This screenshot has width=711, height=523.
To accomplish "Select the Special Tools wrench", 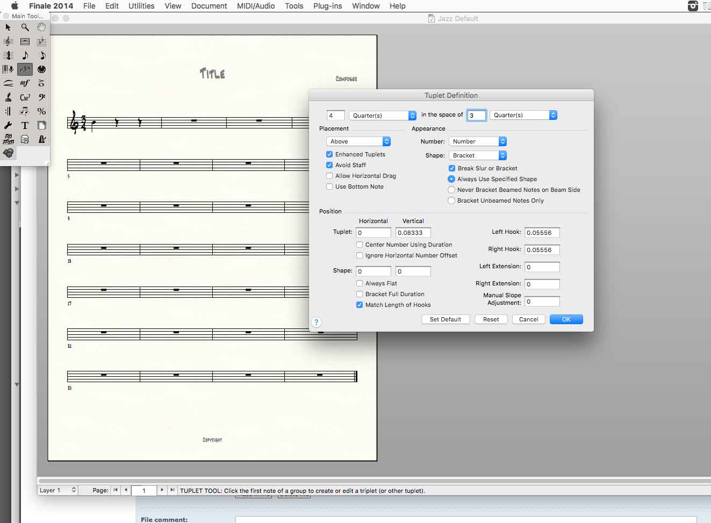I will (x=8, y=125).
